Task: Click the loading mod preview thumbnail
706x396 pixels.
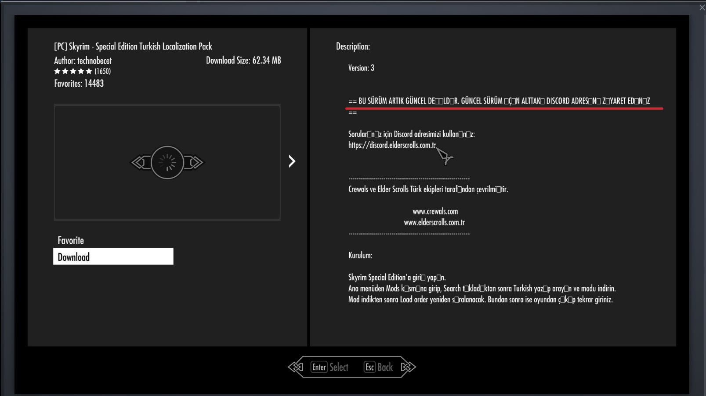Action: 167,162
